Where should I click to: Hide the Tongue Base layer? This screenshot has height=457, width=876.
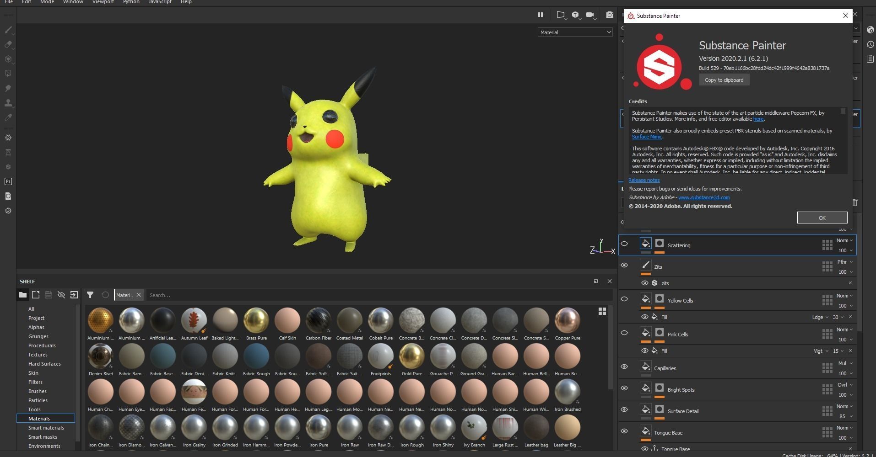[x=624, y=431]
